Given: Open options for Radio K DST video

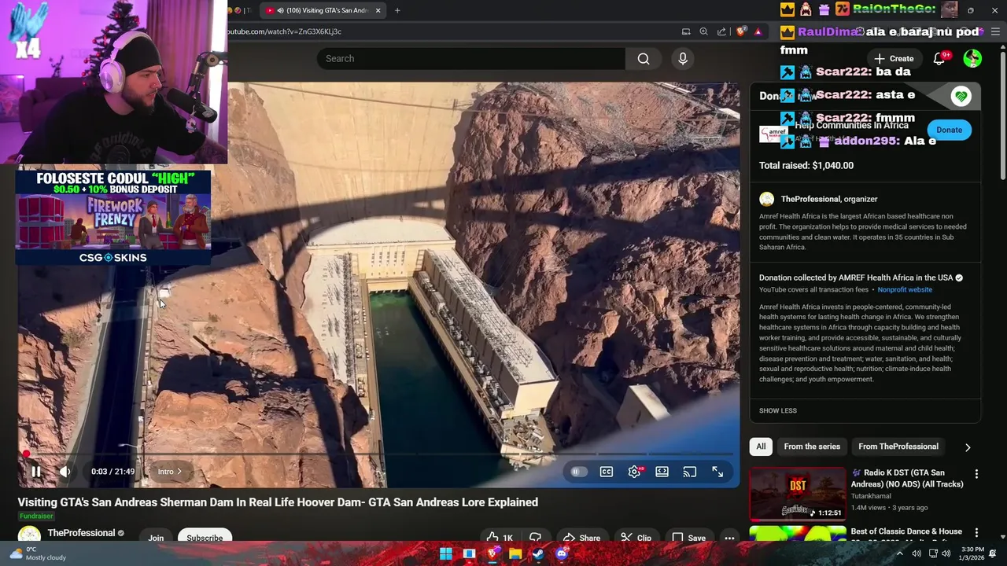Looking at the screenshot, I should (976, 474).
